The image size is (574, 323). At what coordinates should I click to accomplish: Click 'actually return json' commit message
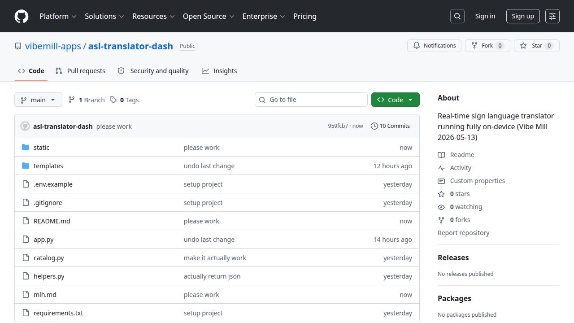point(212,276)
